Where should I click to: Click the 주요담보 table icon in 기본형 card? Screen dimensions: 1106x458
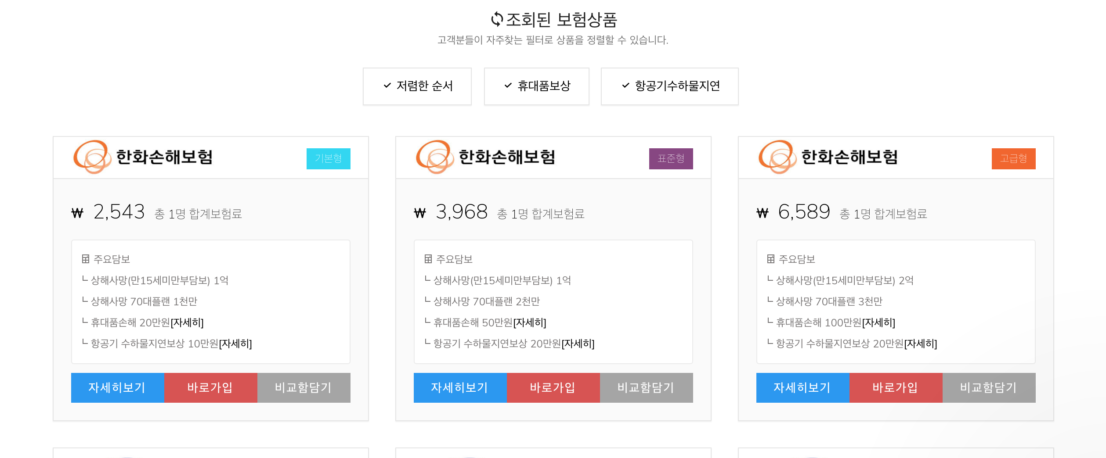pos(86,259)
